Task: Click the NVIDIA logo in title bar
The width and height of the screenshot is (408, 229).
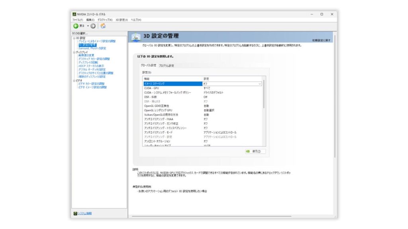Action: click(75, 14)
